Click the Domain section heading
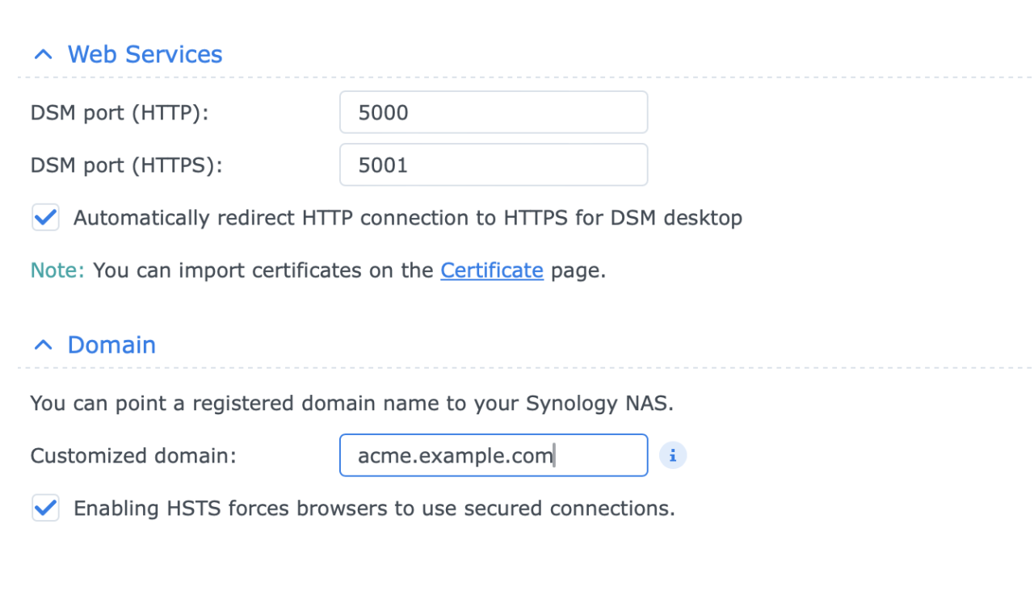 [x=111, y=345]
